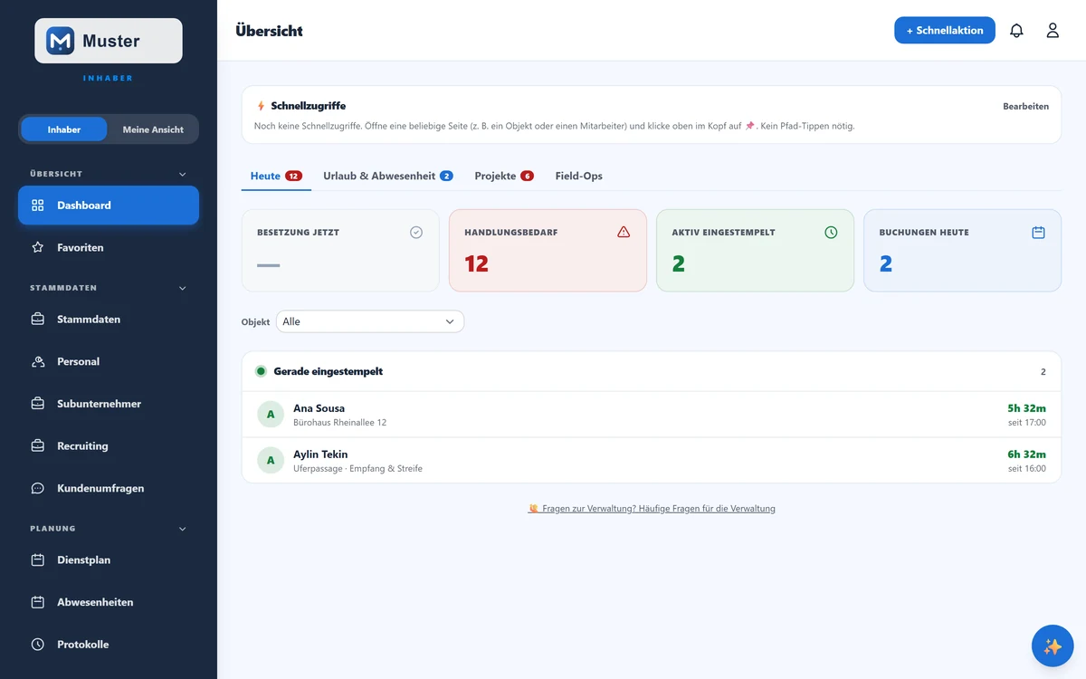Screen dimensions: 1086x679
Task: Open the Handlungsbedarf card showing 12
Action: pos(548,251)
